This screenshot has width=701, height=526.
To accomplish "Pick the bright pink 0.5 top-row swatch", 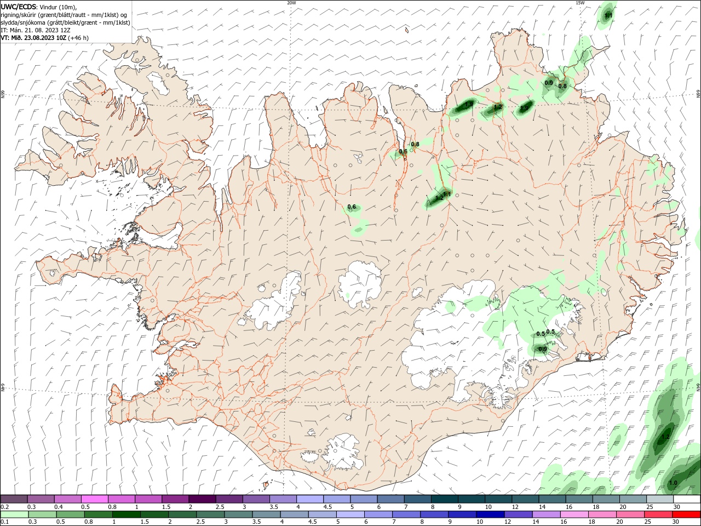I will (x=94, y=499).
